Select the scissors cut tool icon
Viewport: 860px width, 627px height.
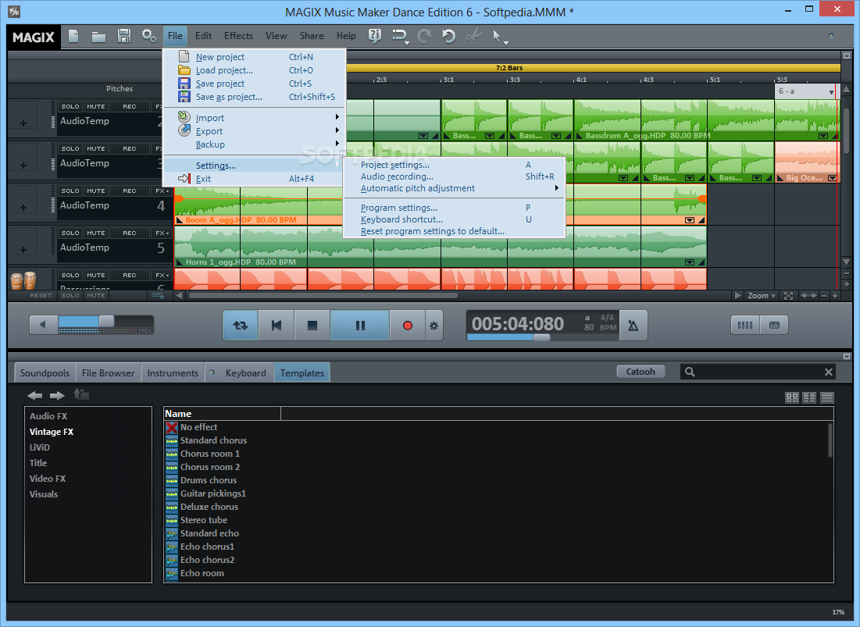pos(473,36)
